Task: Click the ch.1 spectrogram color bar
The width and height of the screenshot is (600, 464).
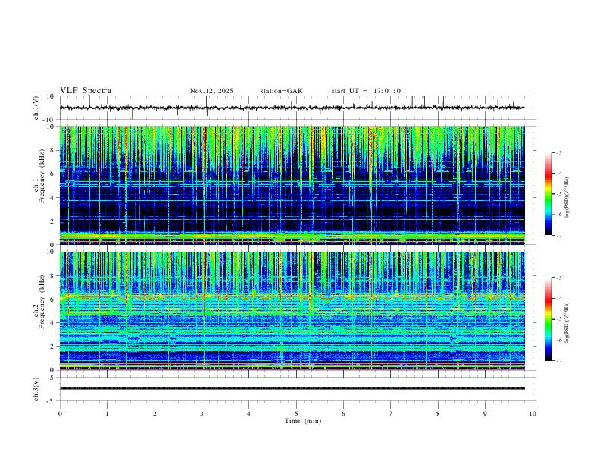Action: (x=548, y=194)
